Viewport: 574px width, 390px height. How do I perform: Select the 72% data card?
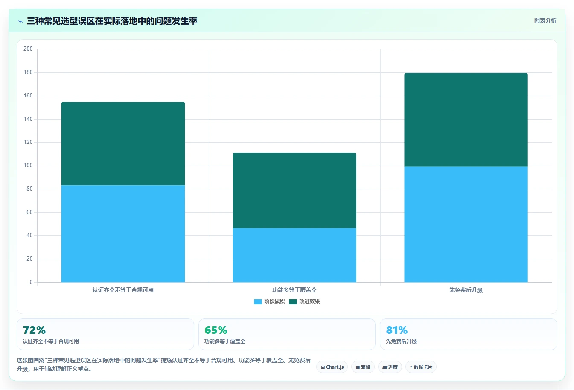[x=105, y=334]
